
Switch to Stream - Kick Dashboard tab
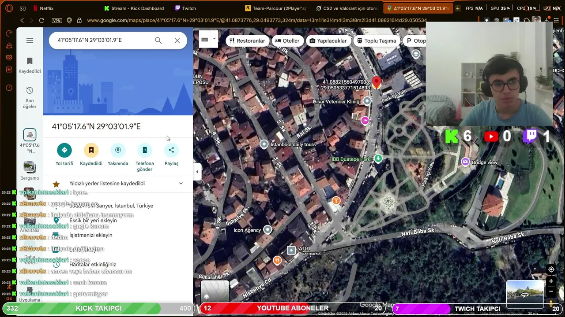(x=135, y=8)
